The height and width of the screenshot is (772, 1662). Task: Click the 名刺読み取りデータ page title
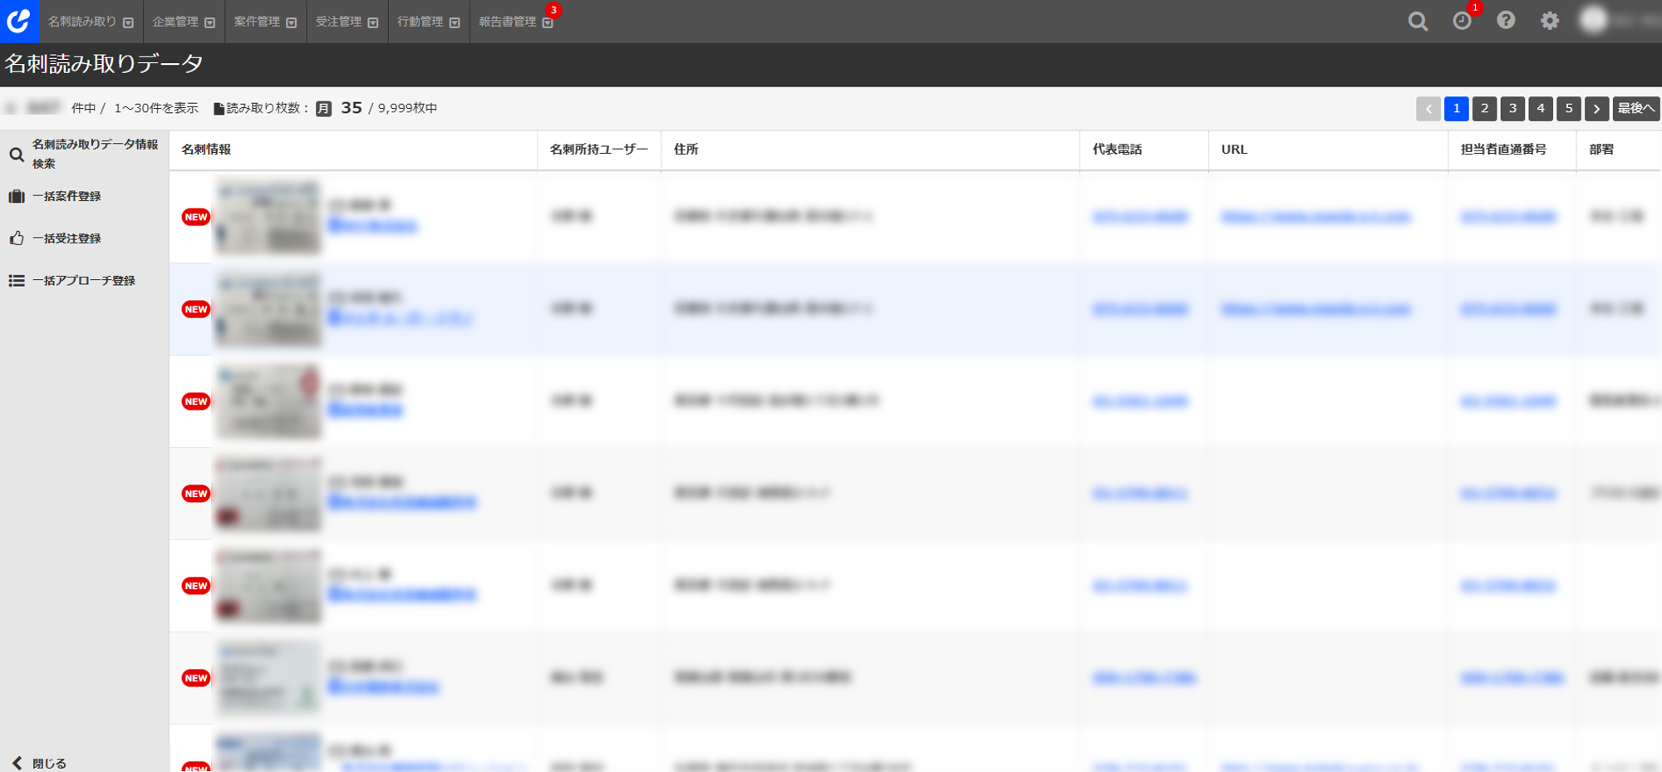pyautogui.click(x=104, y=64)
